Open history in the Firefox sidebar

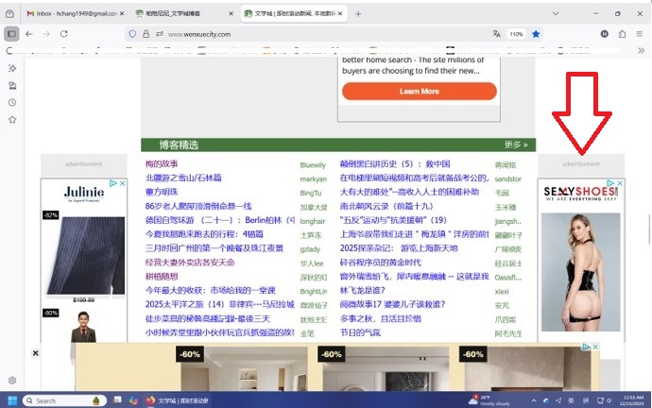(12, 102)
